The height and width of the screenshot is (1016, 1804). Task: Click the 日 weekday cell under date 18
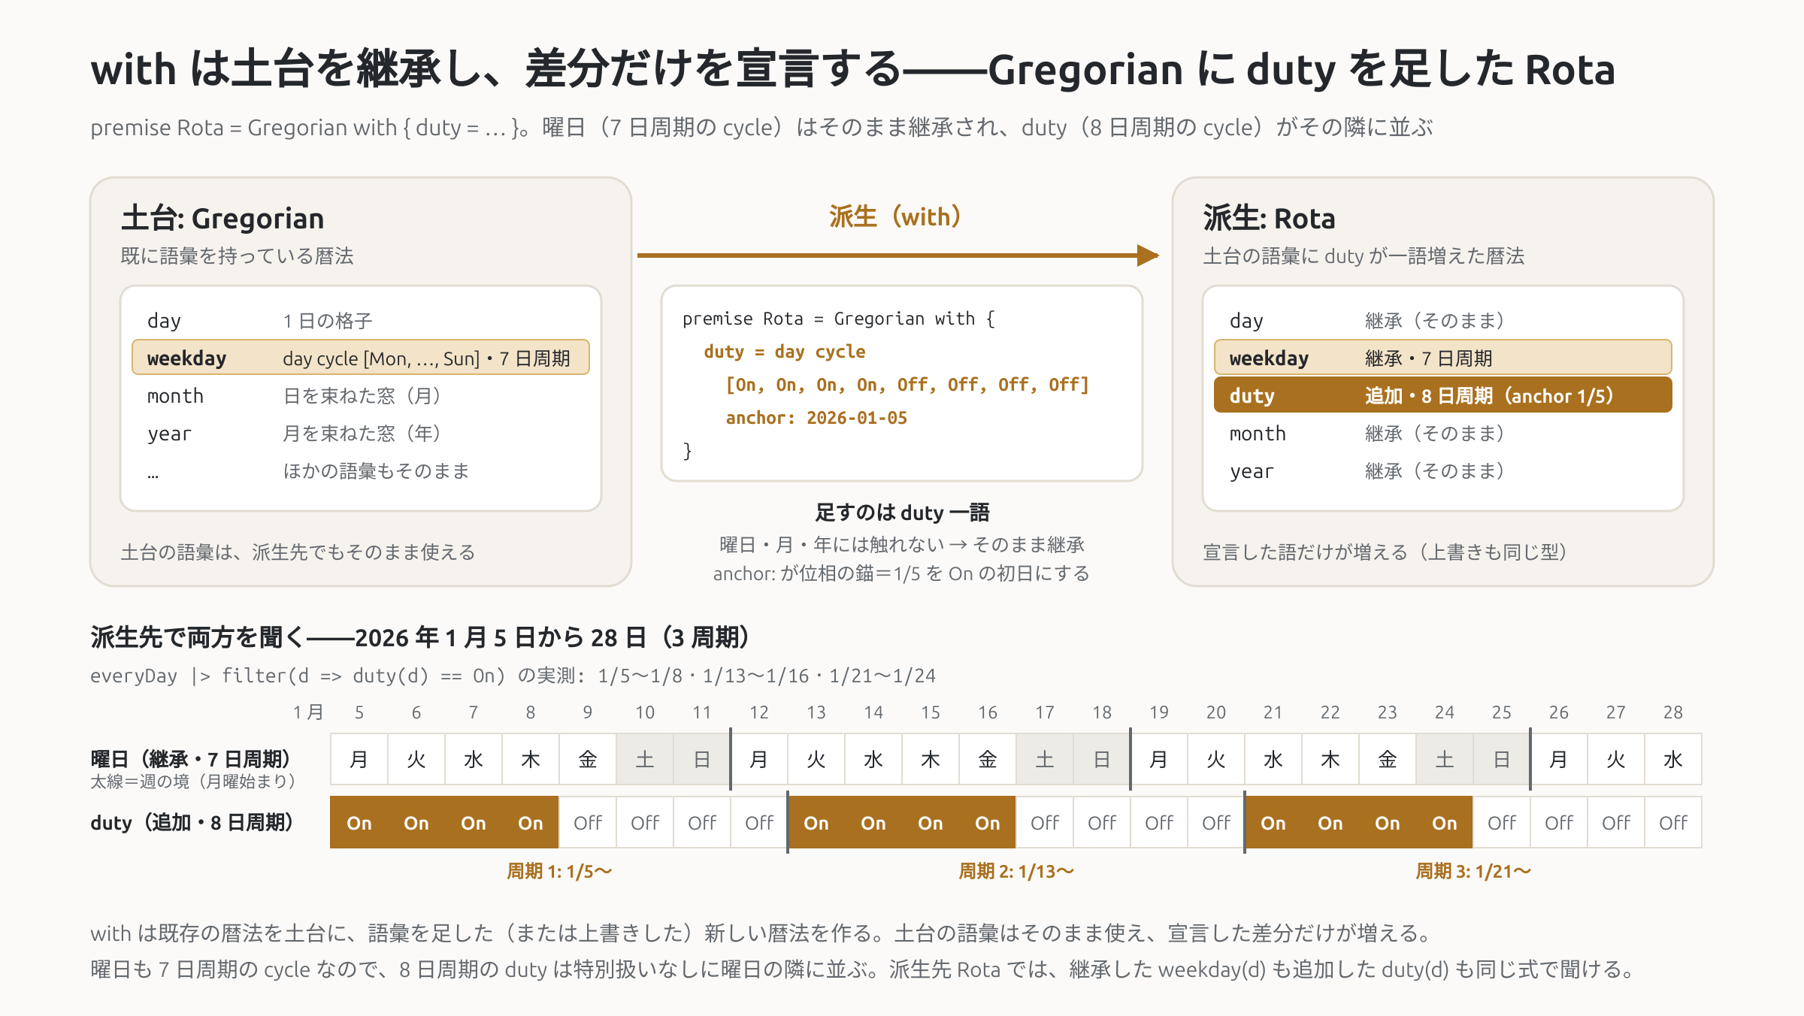(x=1102, y=759)
